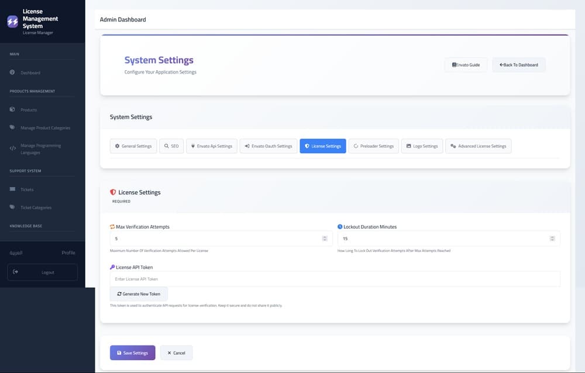Switch to General Settings tab

(133, 146)
